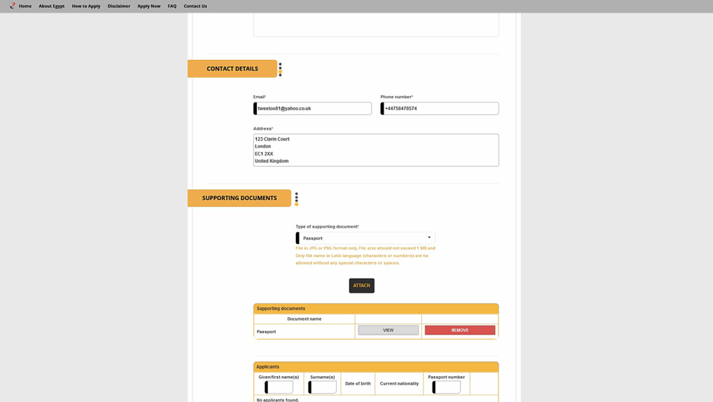The image size is (713, 402).
Task: Click the Email input field
Action: pos(313,109)
